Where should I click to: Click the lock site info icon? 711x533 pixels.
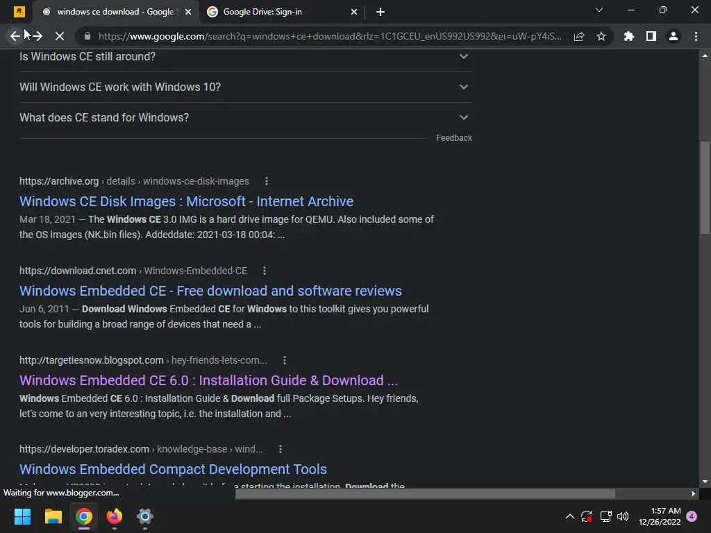pos(87,36)
